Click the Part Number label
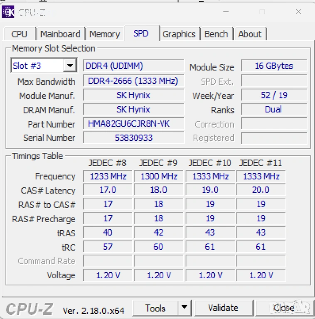This screenshot has height=319, width=315. click(x=52, y=124)
